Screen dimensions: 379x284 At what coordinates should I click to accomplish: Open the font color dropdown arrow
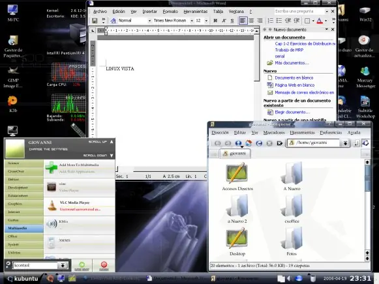tap(326, 21)
